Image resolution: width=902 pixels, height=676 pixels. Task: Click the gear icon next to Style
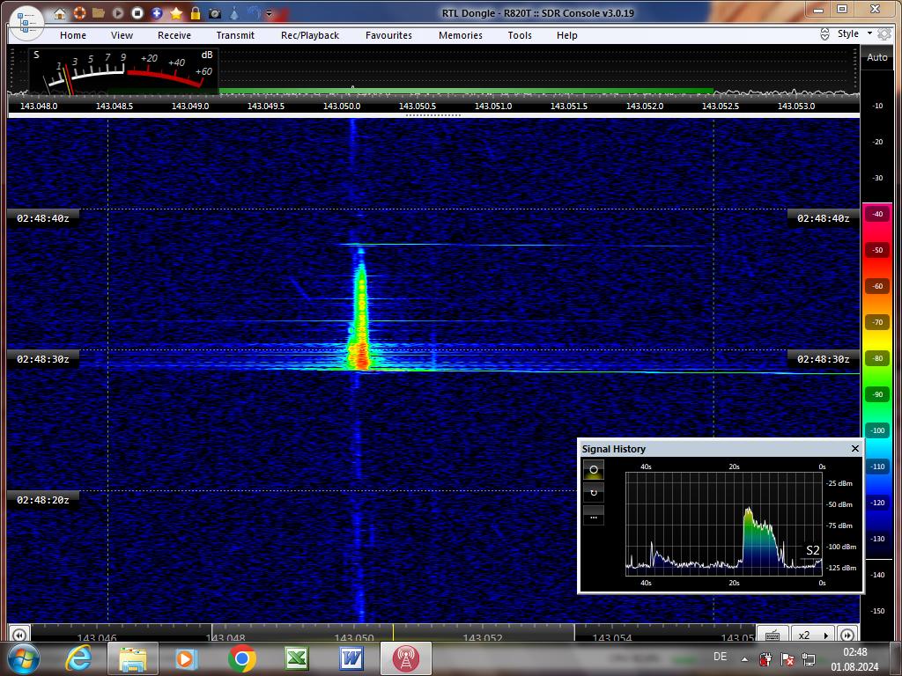(x=884, y=34)
